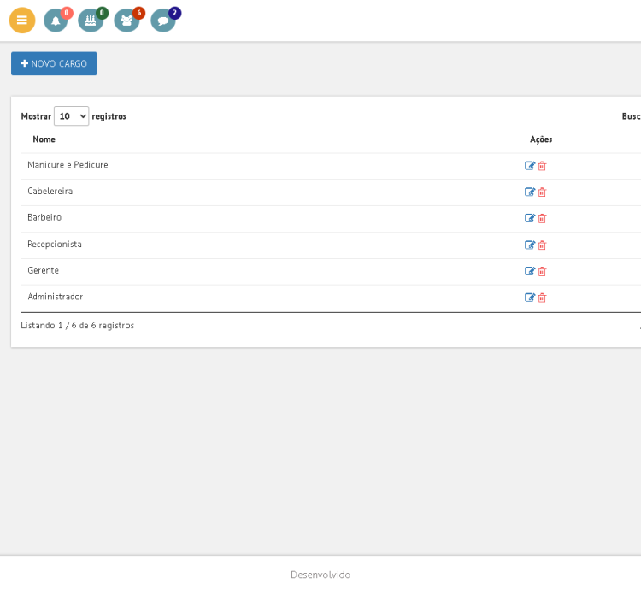Viewport: 641px width, 590px height.
Task: Edit the Manicure e Pedicure row
Action: 530,166
